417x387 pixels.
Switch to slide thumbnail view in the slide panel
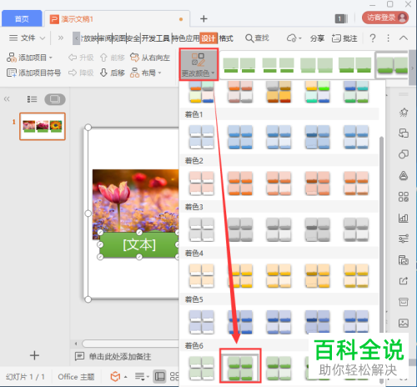[x=55, y=99]
